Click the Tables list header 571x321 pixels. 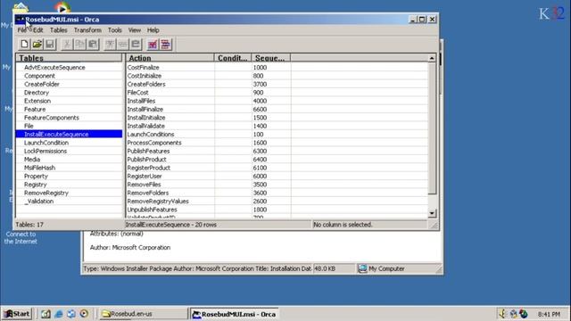coord(69,58)
